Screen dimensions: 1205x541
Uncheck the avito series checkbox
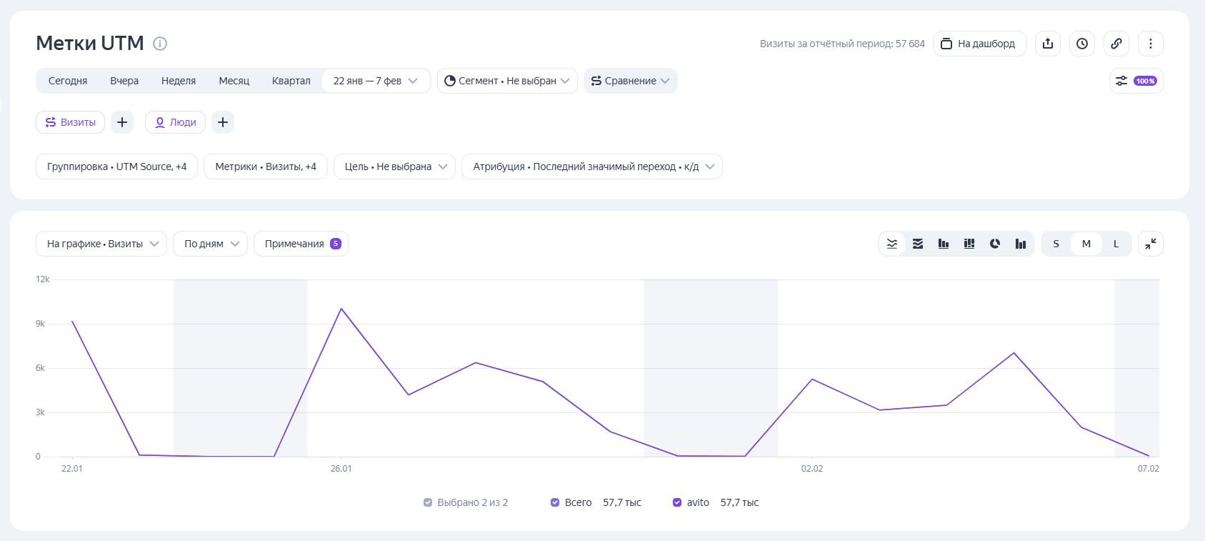[x=677, y=502]
